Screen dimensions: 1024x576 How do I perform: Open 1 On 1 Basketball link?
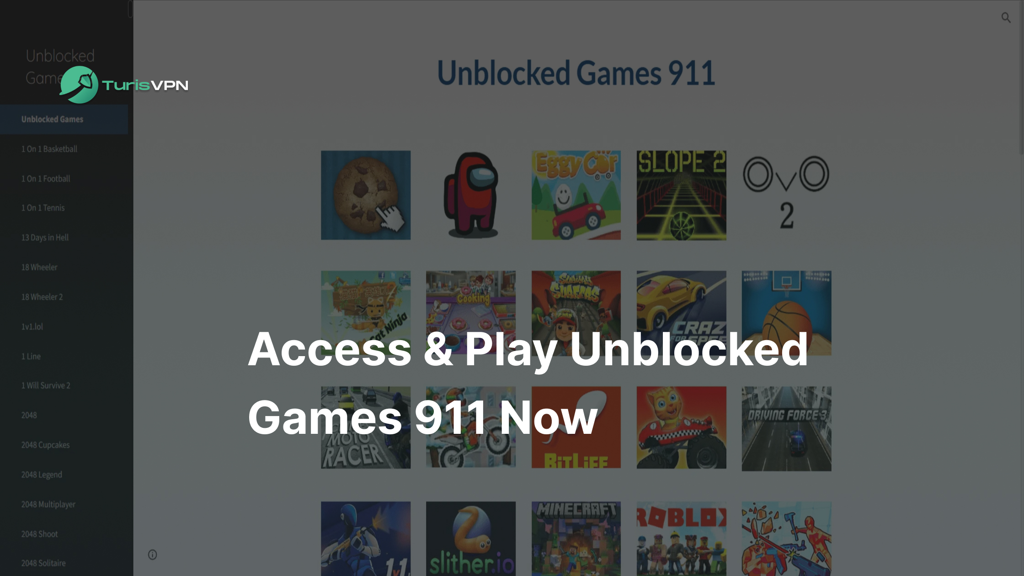[x=49, y=149]
